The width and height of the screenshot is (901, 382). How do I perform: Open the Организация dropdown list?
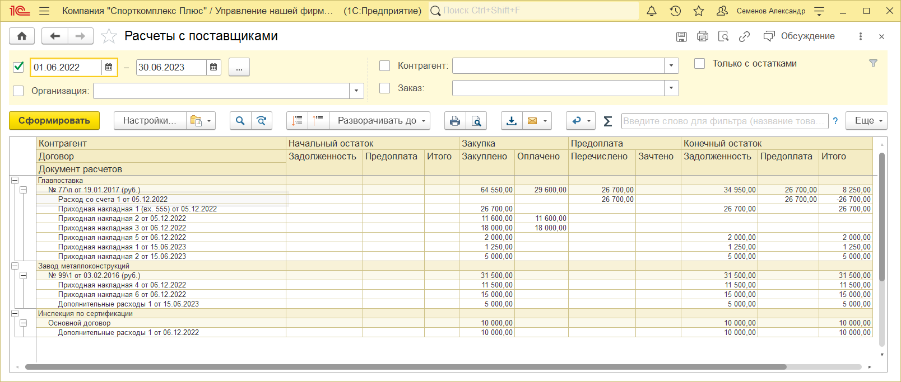pyautogui.click(x=356, y=91)
